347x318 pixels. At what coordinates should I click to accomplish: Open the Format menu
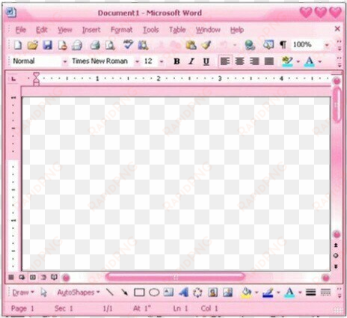[x=121, y=30]
